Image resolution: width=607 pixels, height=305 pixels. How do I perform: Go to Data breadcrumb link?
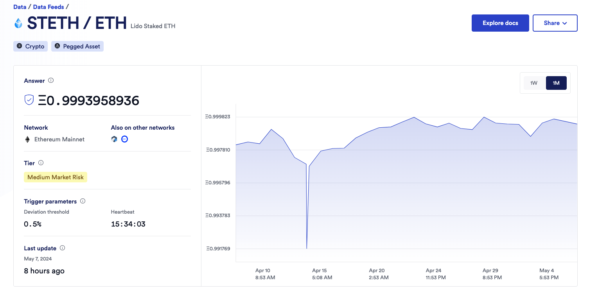(20, 7)
